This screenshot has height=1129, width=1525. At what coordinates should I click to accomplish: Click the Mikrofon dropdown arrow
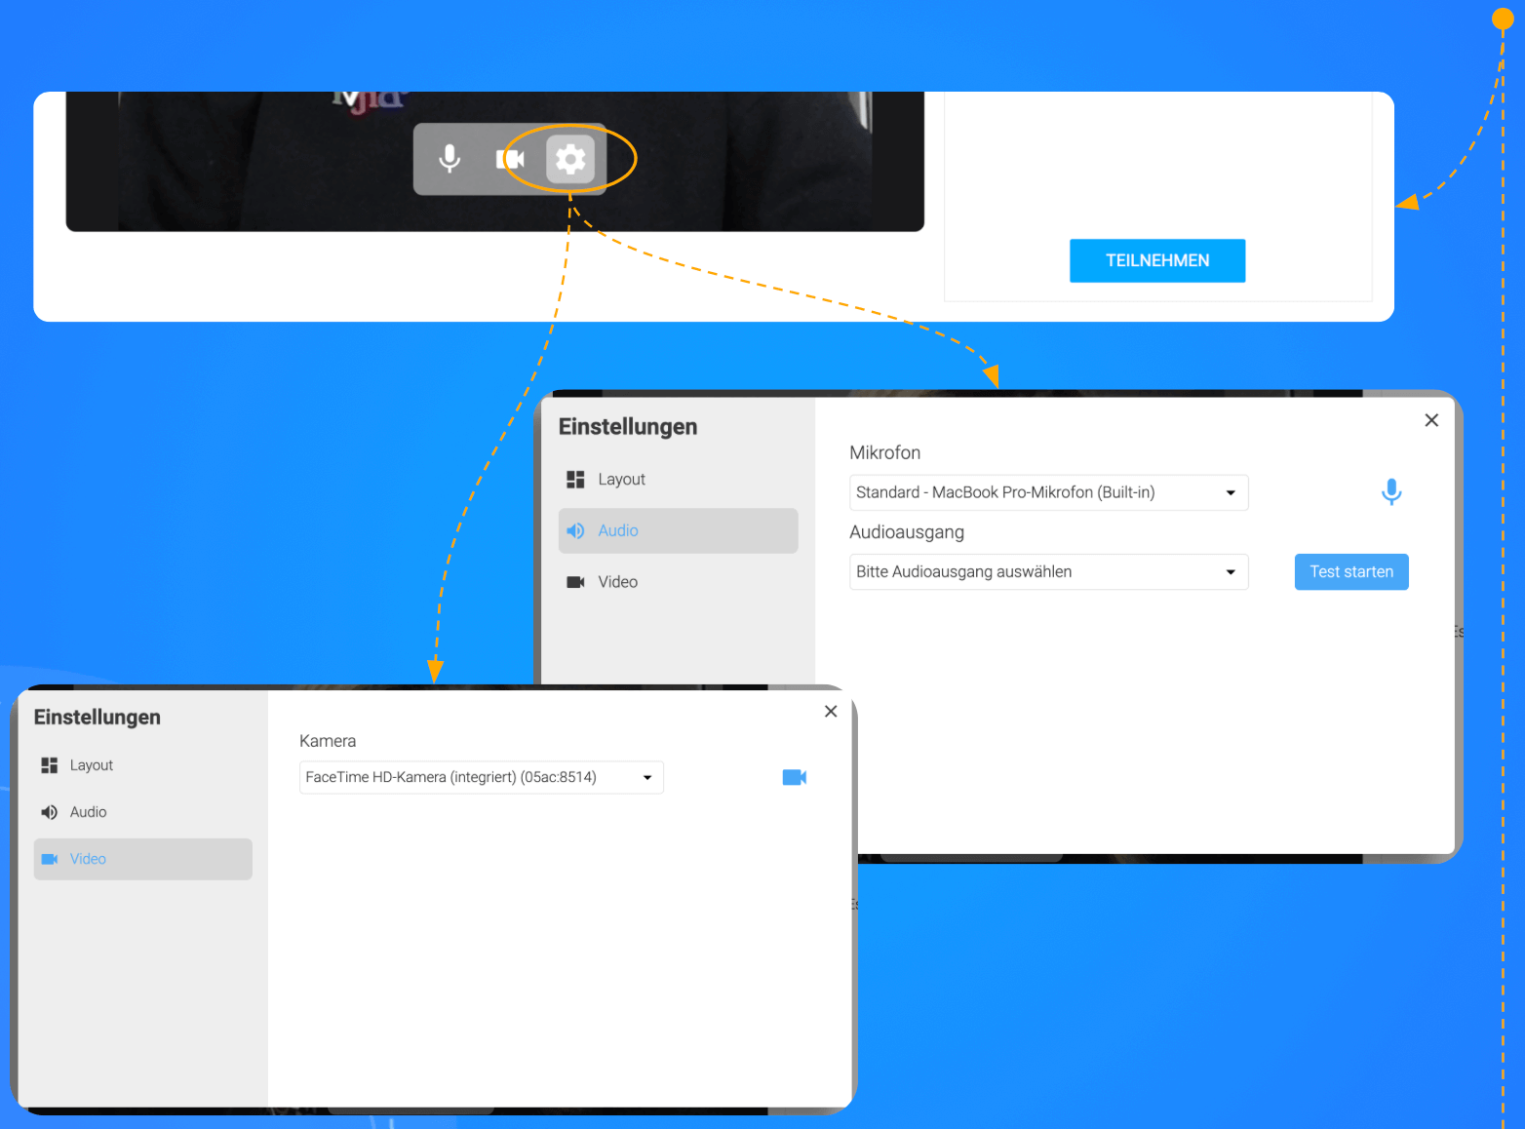(x=1231, y=492)
